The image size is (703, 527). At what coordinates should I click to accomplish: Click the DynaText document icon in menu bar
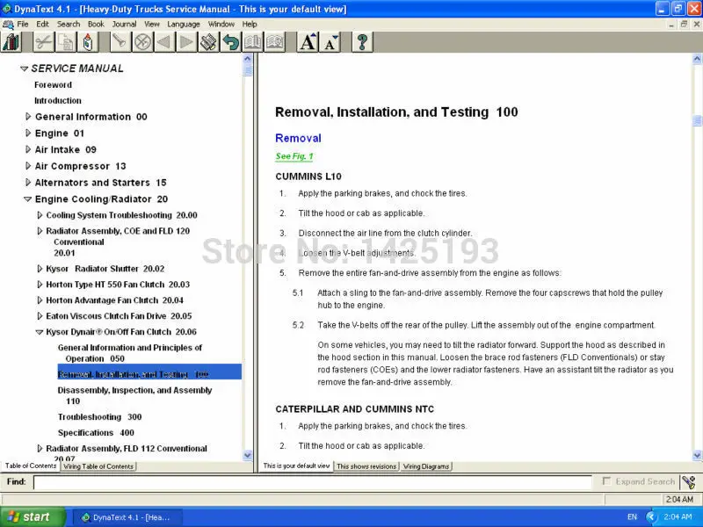coord(8,25)
